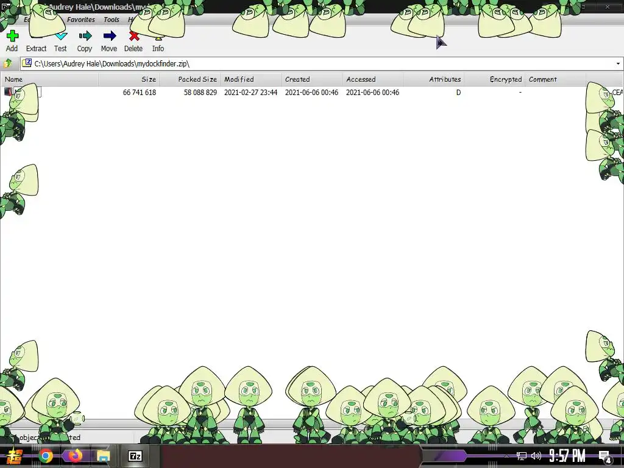Click the Encrypted column header
The width and height of the screenshot is (624, 468).
coord(494,79)
